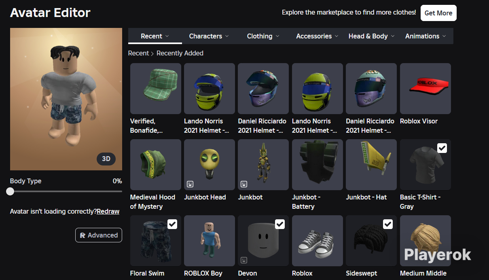
Task: Expand the Clothing dropdown chevron
Action: tap(277, 36)
